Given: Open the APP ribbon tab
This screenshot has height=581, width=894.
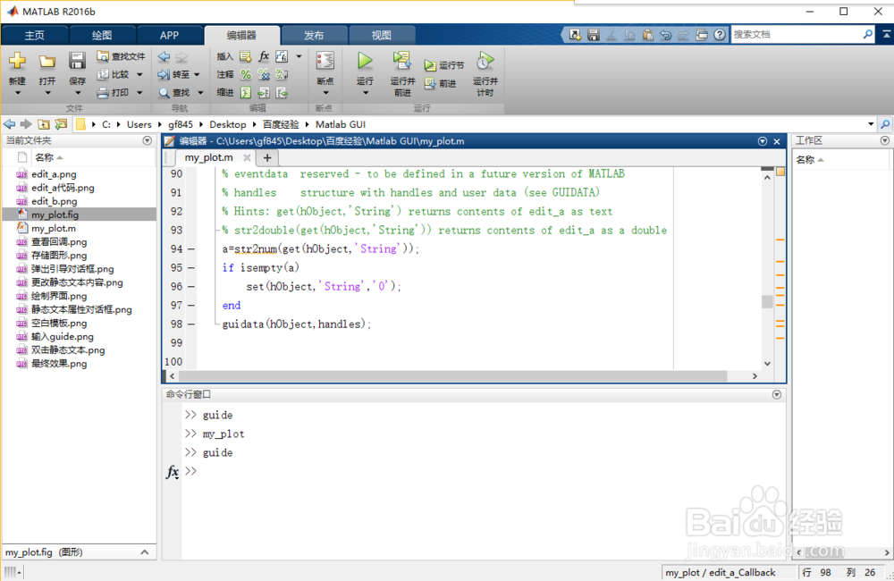Looking at the screenshot, I should tap(169, 36).
